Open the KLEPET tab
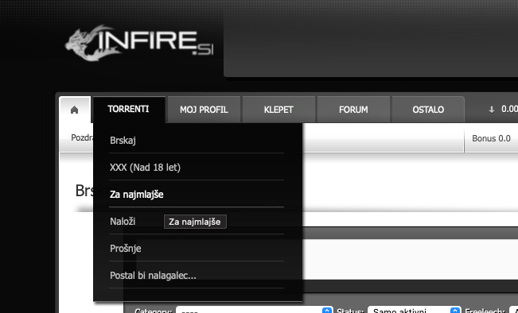Viewport: 518px width, 313px height. (278, 110)
